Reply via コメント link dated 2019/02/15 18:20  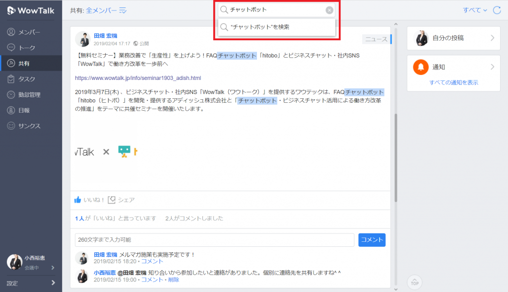coord(152,261)
